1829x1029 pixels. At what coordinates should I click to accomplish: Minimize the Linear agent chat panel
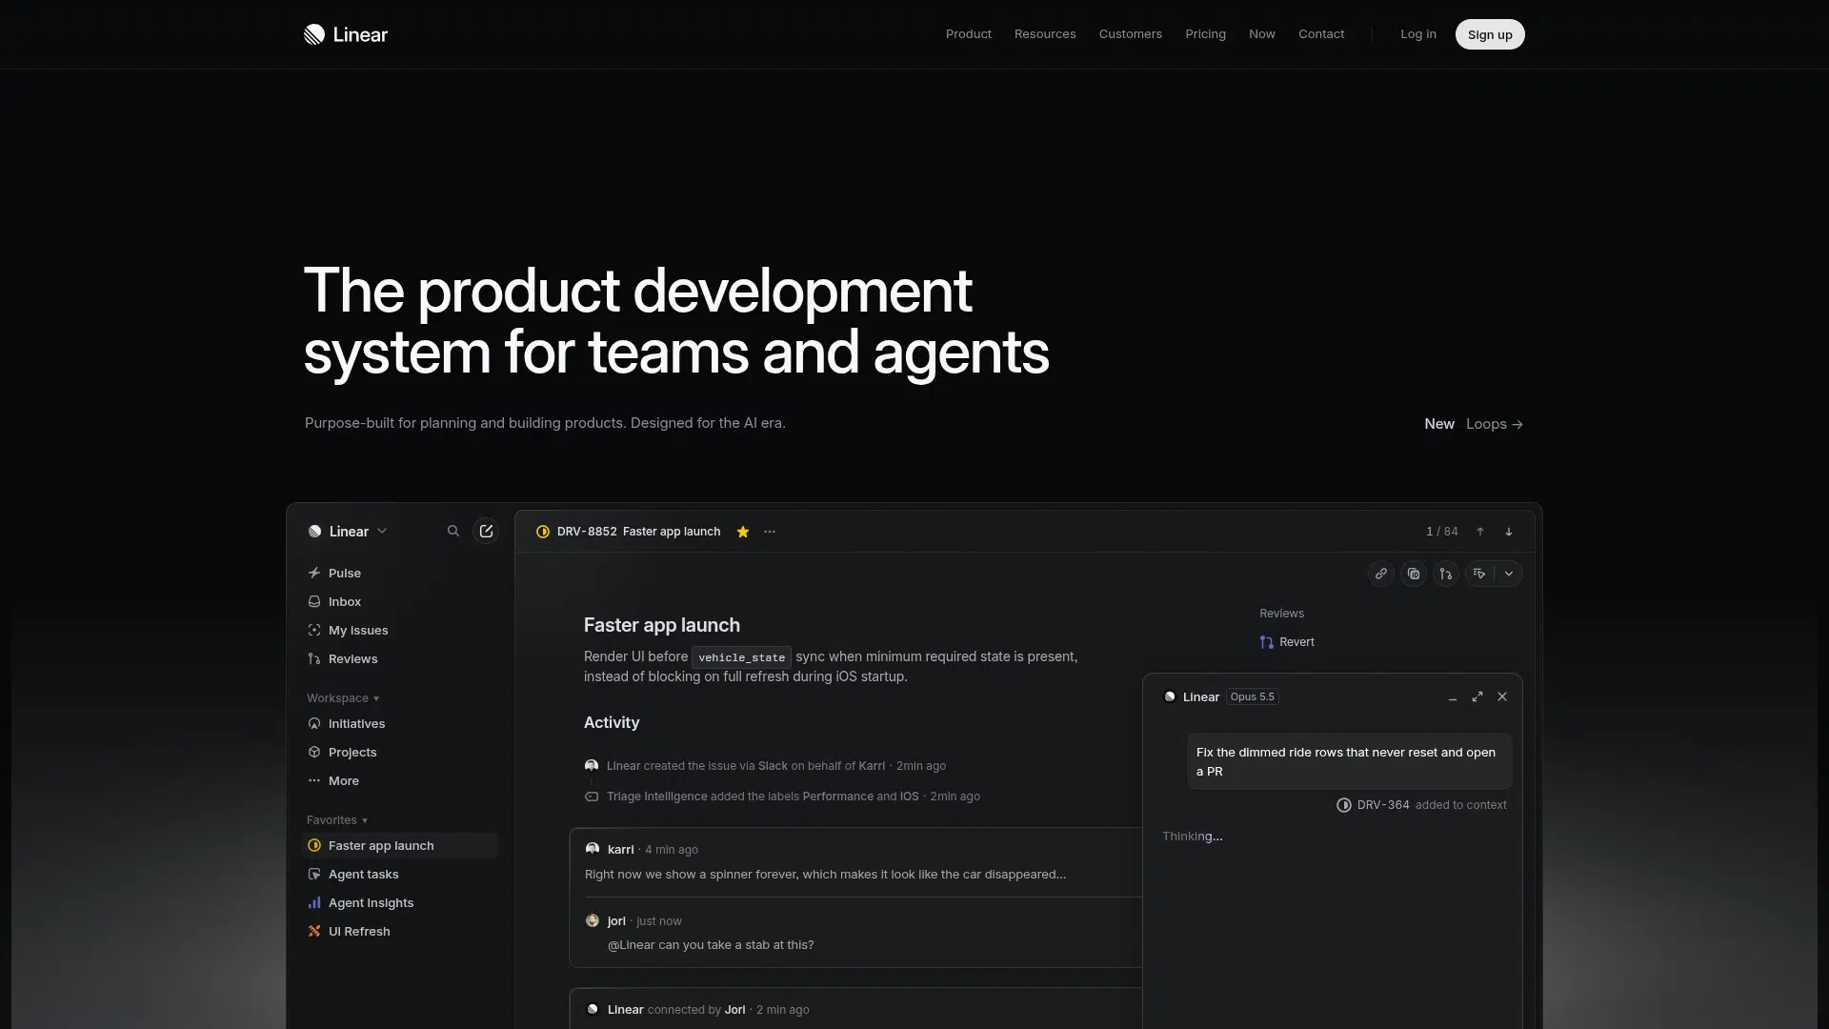(1453, 697)
